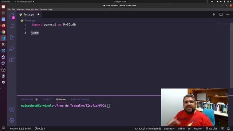Change file encoding UTF-8
Viewport: 233px width, 131px height.
point(181,128)
